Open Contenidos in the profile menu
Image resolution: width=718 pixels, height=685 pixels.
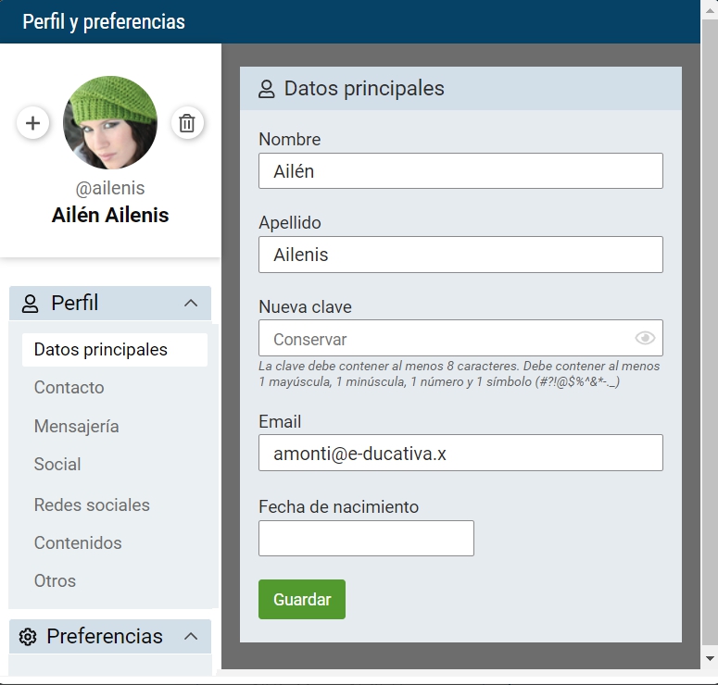coord(78,543)
